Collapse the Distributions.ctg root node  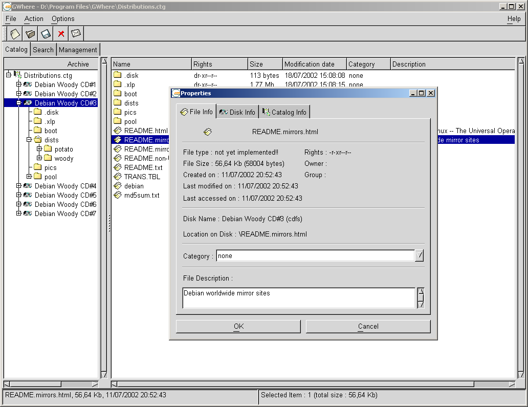click(x=9, y=75)
